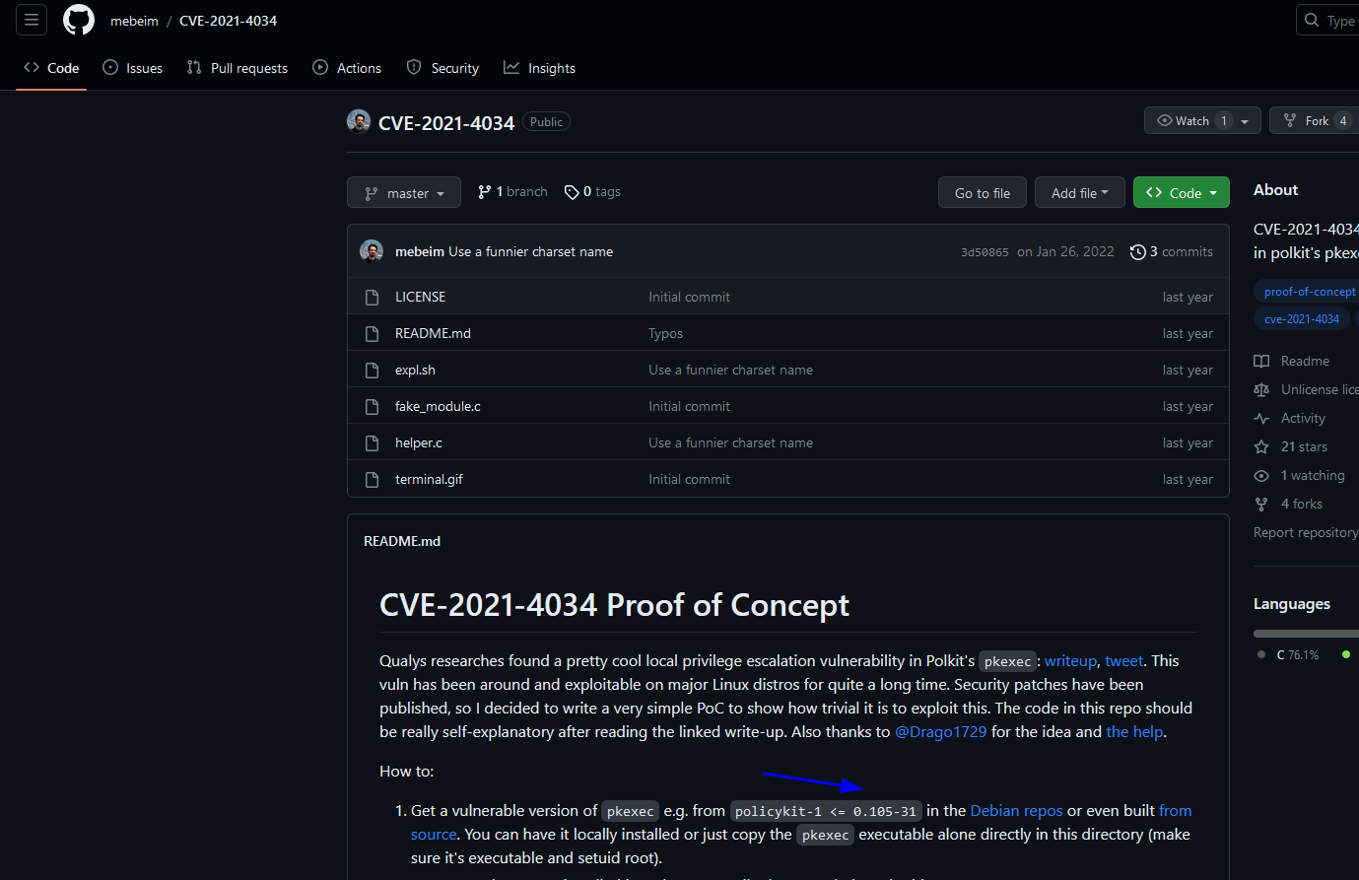This screenshot has width=1359, height=880.
Task: Go to the GitHub homepage logo
Action: tap(79, 20)
